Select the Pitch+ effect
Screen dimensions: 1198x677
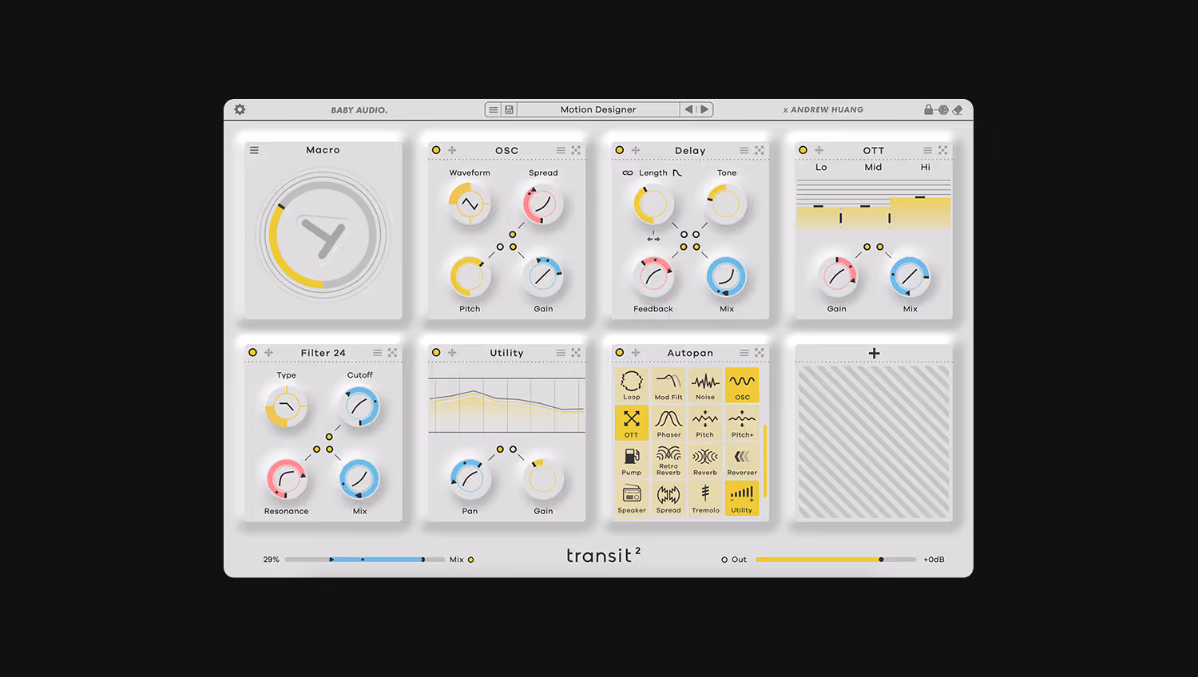(x=742, y=422)
